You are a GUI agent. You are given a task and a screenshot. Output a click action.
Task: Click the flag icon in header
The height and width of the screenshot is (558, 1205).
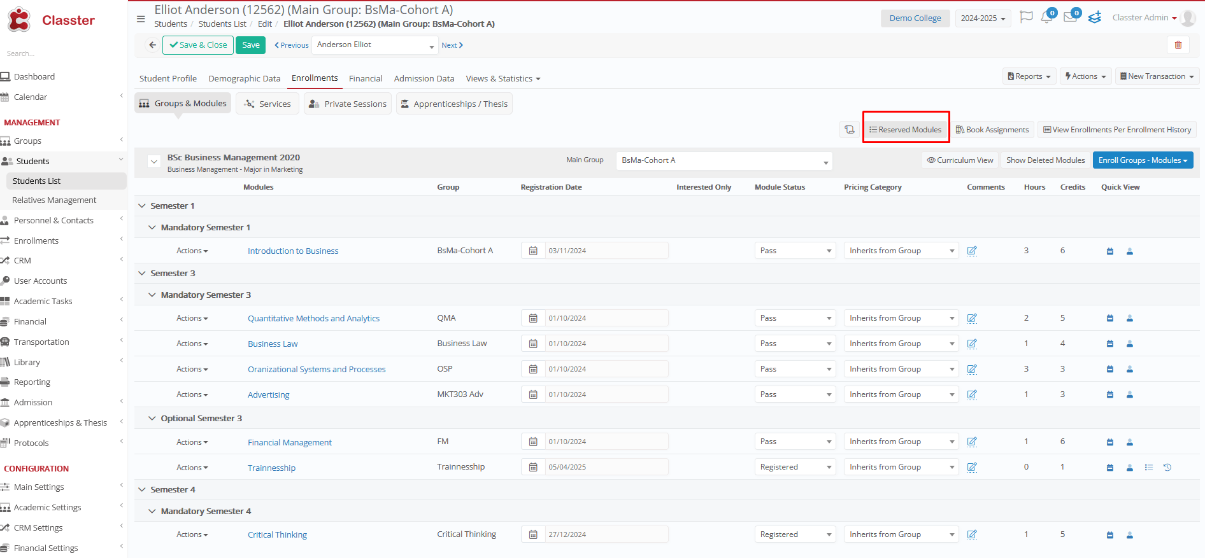pos(1025,17)
